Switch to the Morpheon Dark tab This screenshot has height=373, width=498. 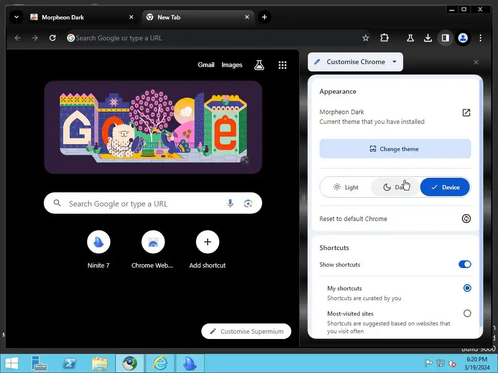pos(82,17)
